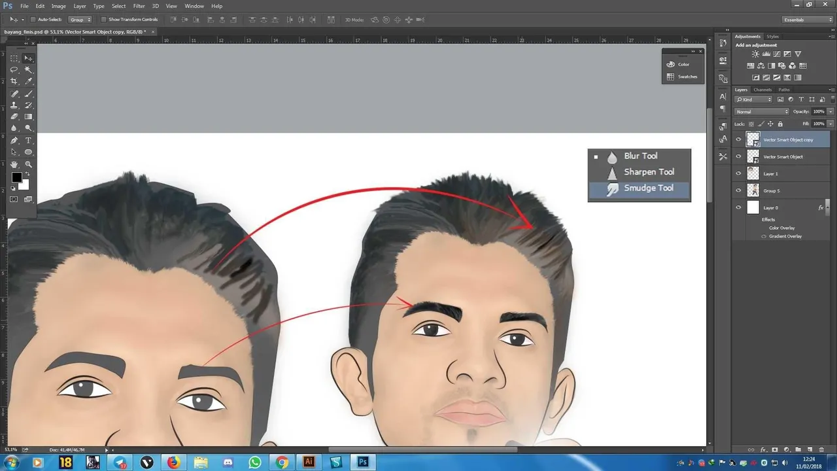Select the Path Selection tool

(x=14, y=152)
